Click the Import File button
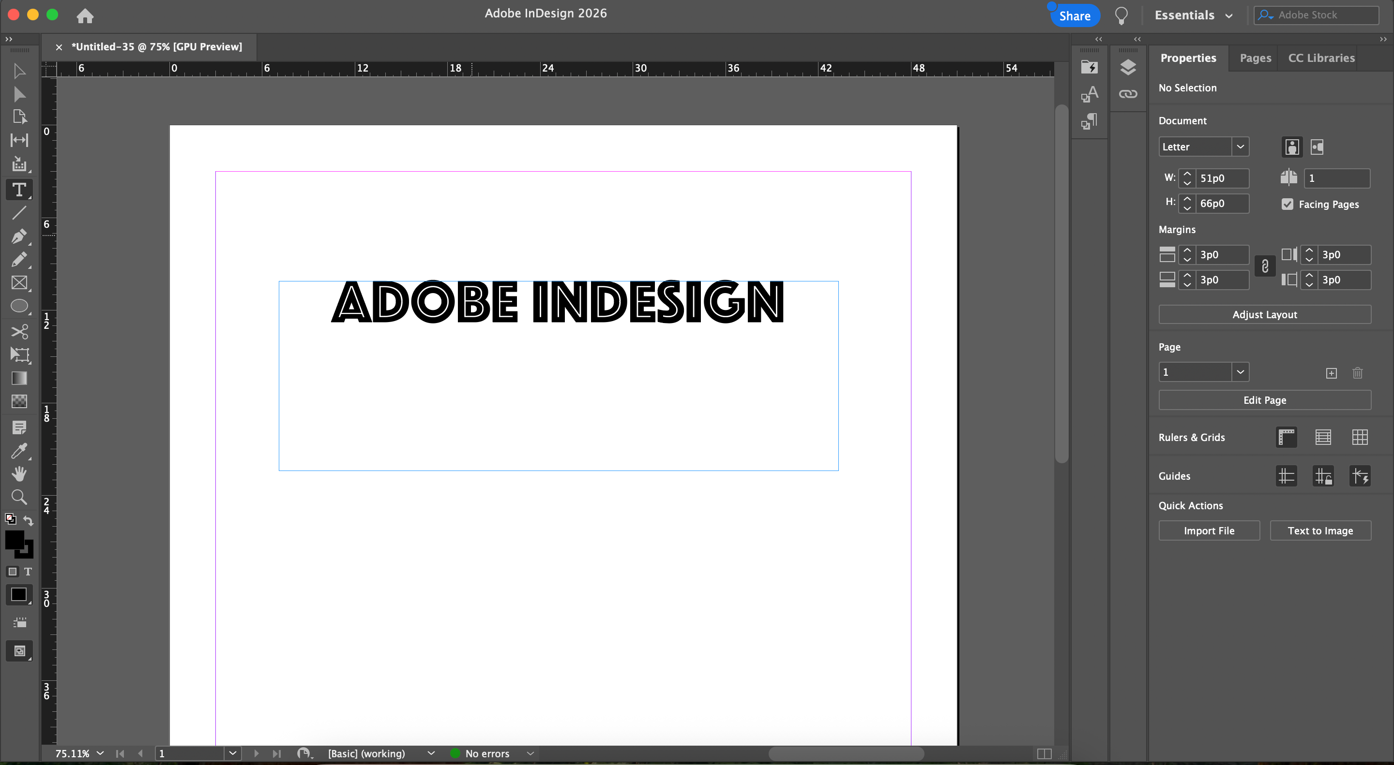Viewport: 1394px width, 765px height. (1209, 531)
